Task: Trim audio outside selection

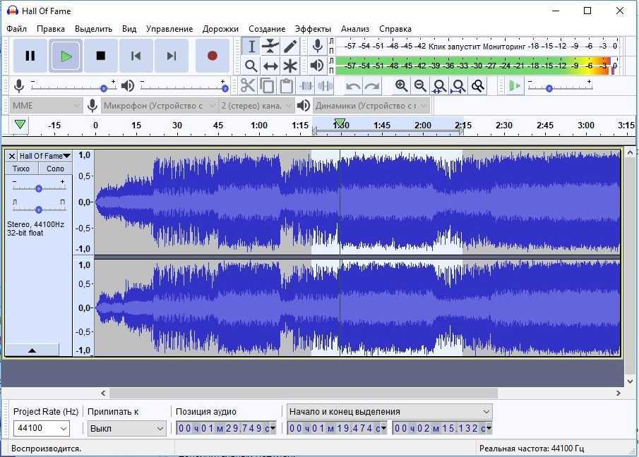Action: 306,86
